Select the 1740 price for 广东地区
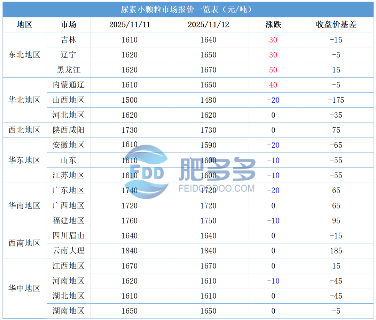This screenshot has height=320, width=376. [x=130, y=190]
